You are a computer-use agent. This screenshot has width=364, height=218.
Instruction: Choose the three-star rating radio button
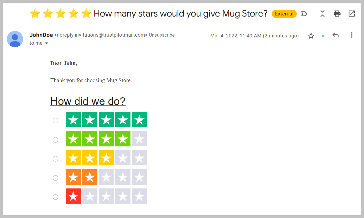[x=55, y=159]
